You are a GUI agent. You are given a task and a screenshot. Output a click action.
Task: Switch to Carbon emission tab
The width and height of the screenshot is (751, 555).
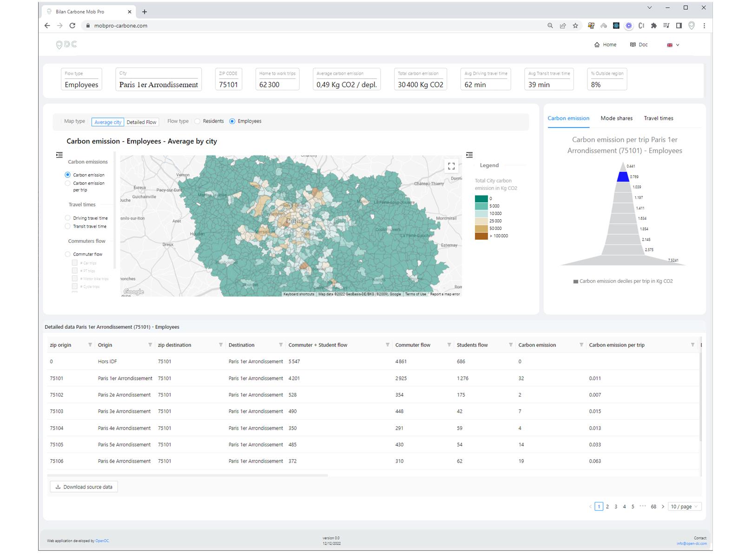coord(568,118)
